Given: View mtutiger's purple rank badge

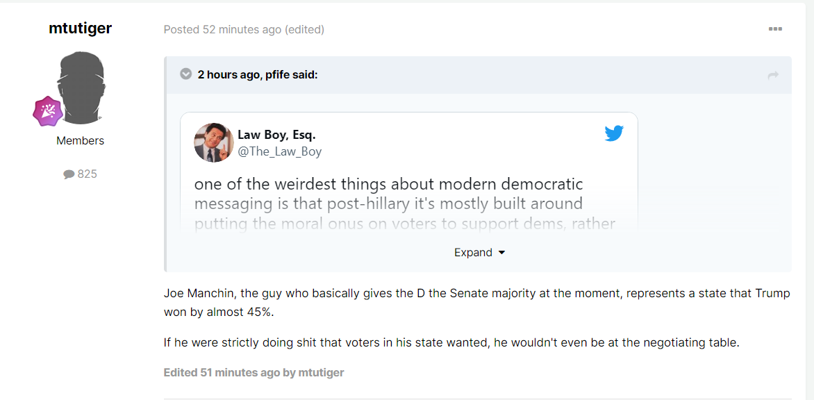Looking at the screenshot, I should [x=48, y=111].
